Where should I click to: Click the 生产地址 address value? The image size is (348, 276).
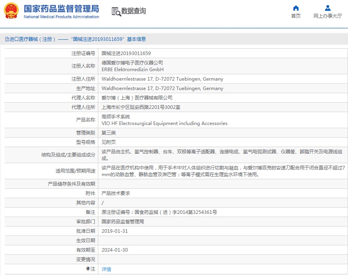click(162, 88)
